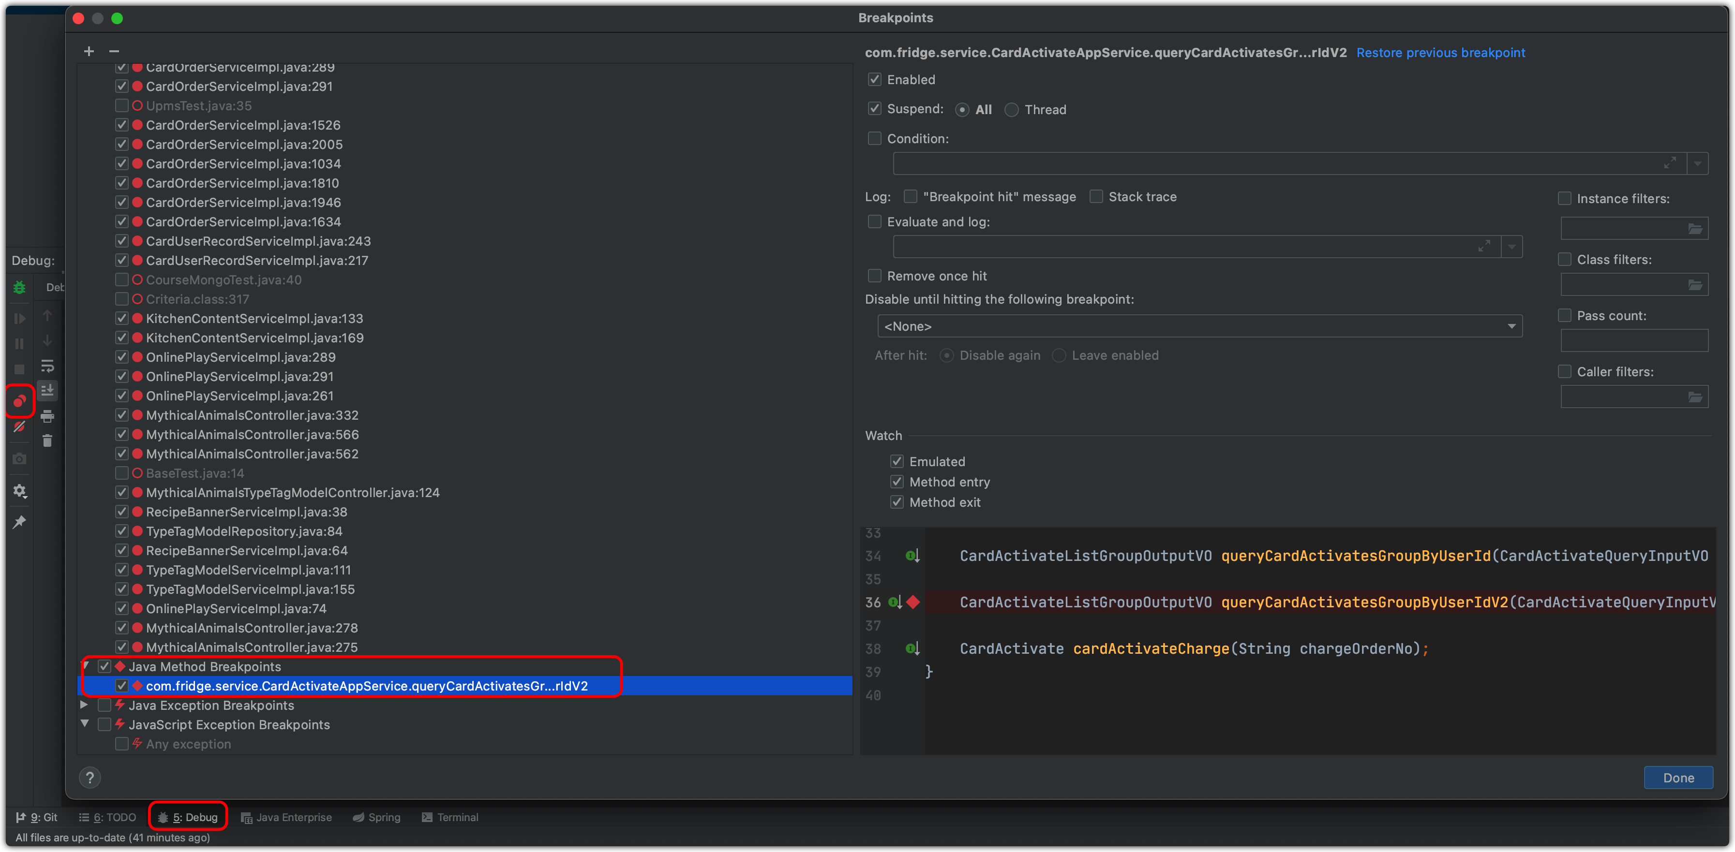The image size is (1735, 852).
Task: Click the pin tab icon in debug sidebar
Action: pos(19,522)
